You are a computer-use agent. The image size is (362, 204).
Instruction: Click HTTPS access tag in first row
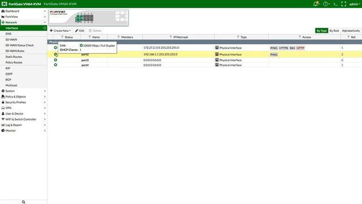click(x=283, y=48)
